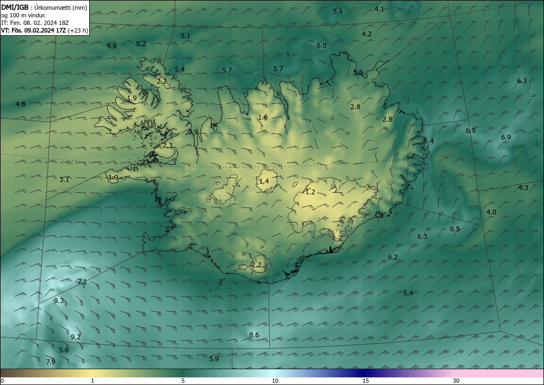Click the 4.1 precipitation value
Image resolution: width=544 pixels, height=385 pixels.
click(379, 9)
